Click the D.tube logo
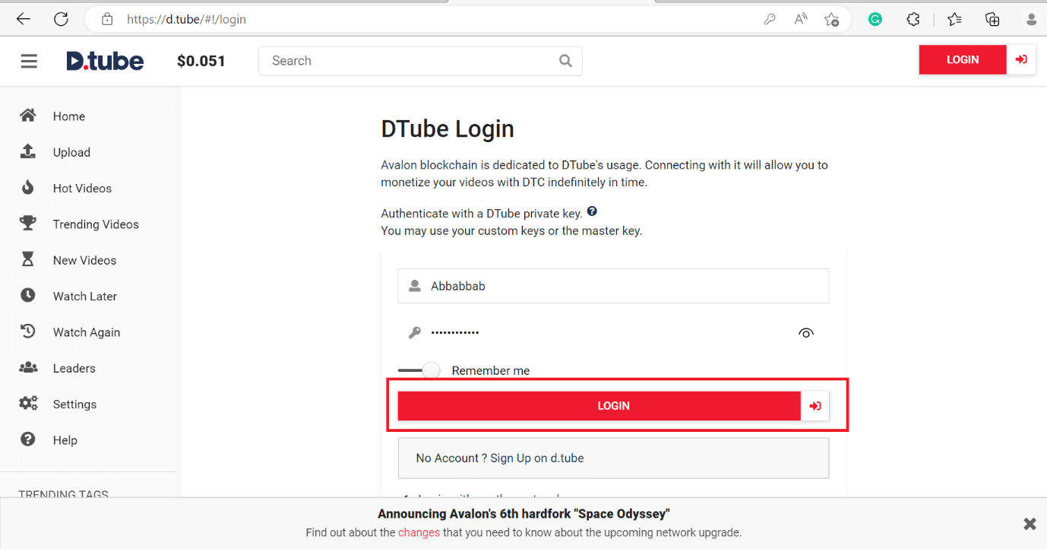Image resolution: width=1047 pixels, height=549 pixels. pos(105,61)
